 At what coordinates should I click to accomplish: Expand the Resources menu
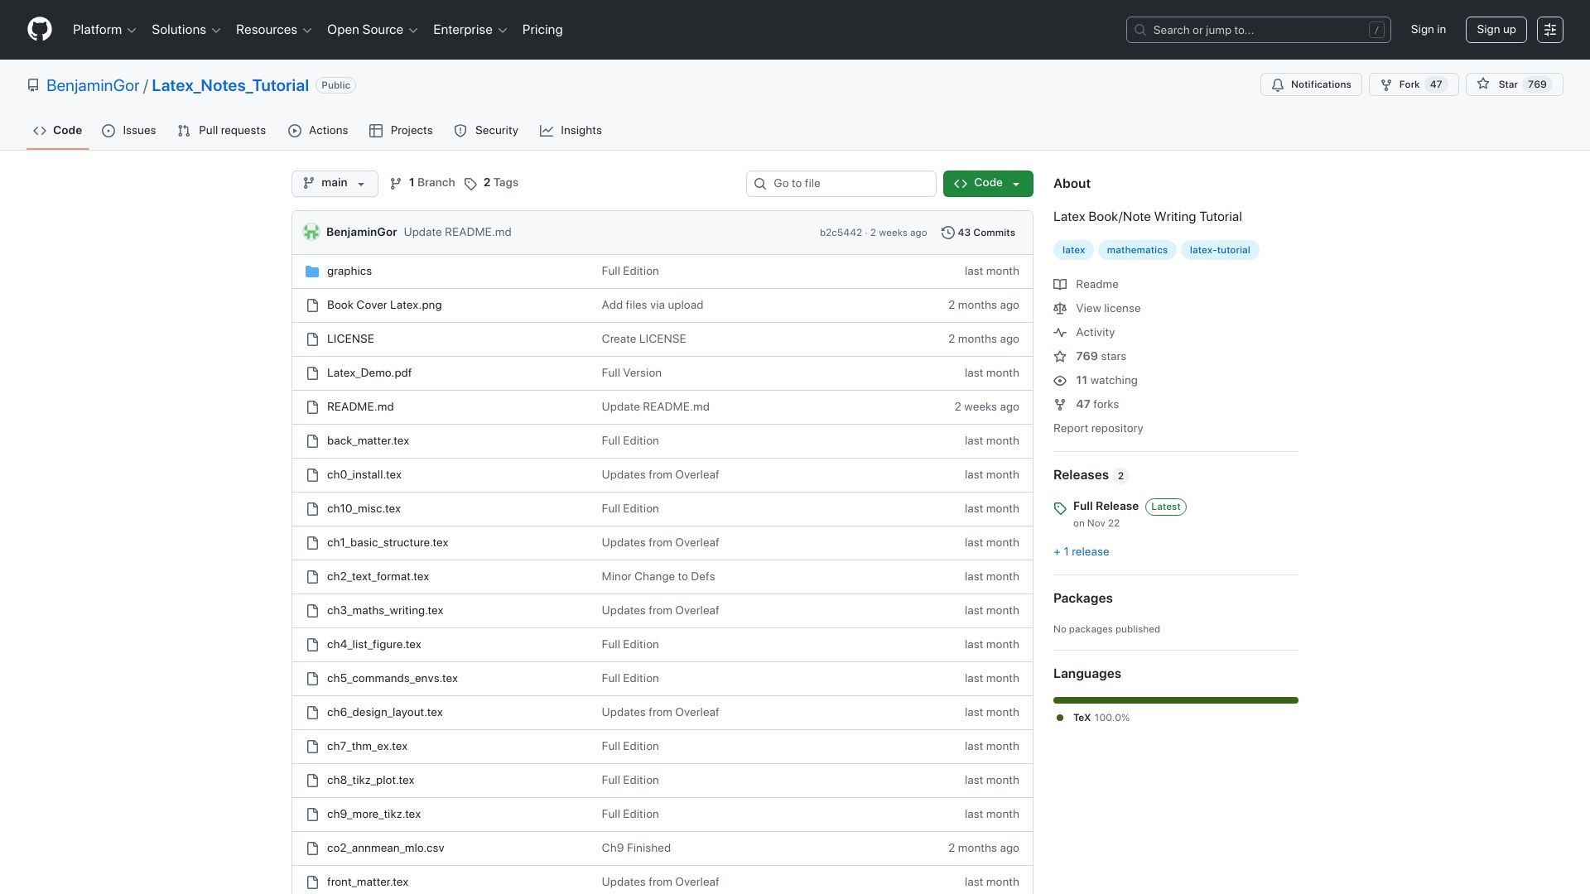tap(274, 30)
